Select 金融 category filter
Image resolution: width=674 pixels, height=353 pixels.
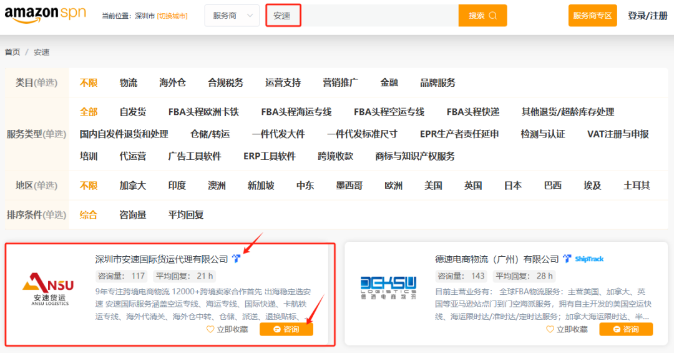[x=389, y=82]
